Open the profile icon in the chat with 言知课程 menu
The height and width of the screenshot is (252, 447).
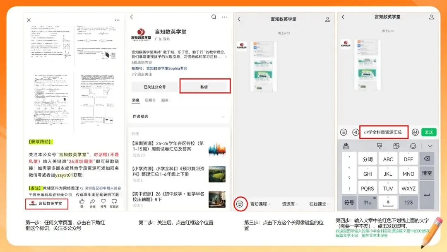[327, 19]
